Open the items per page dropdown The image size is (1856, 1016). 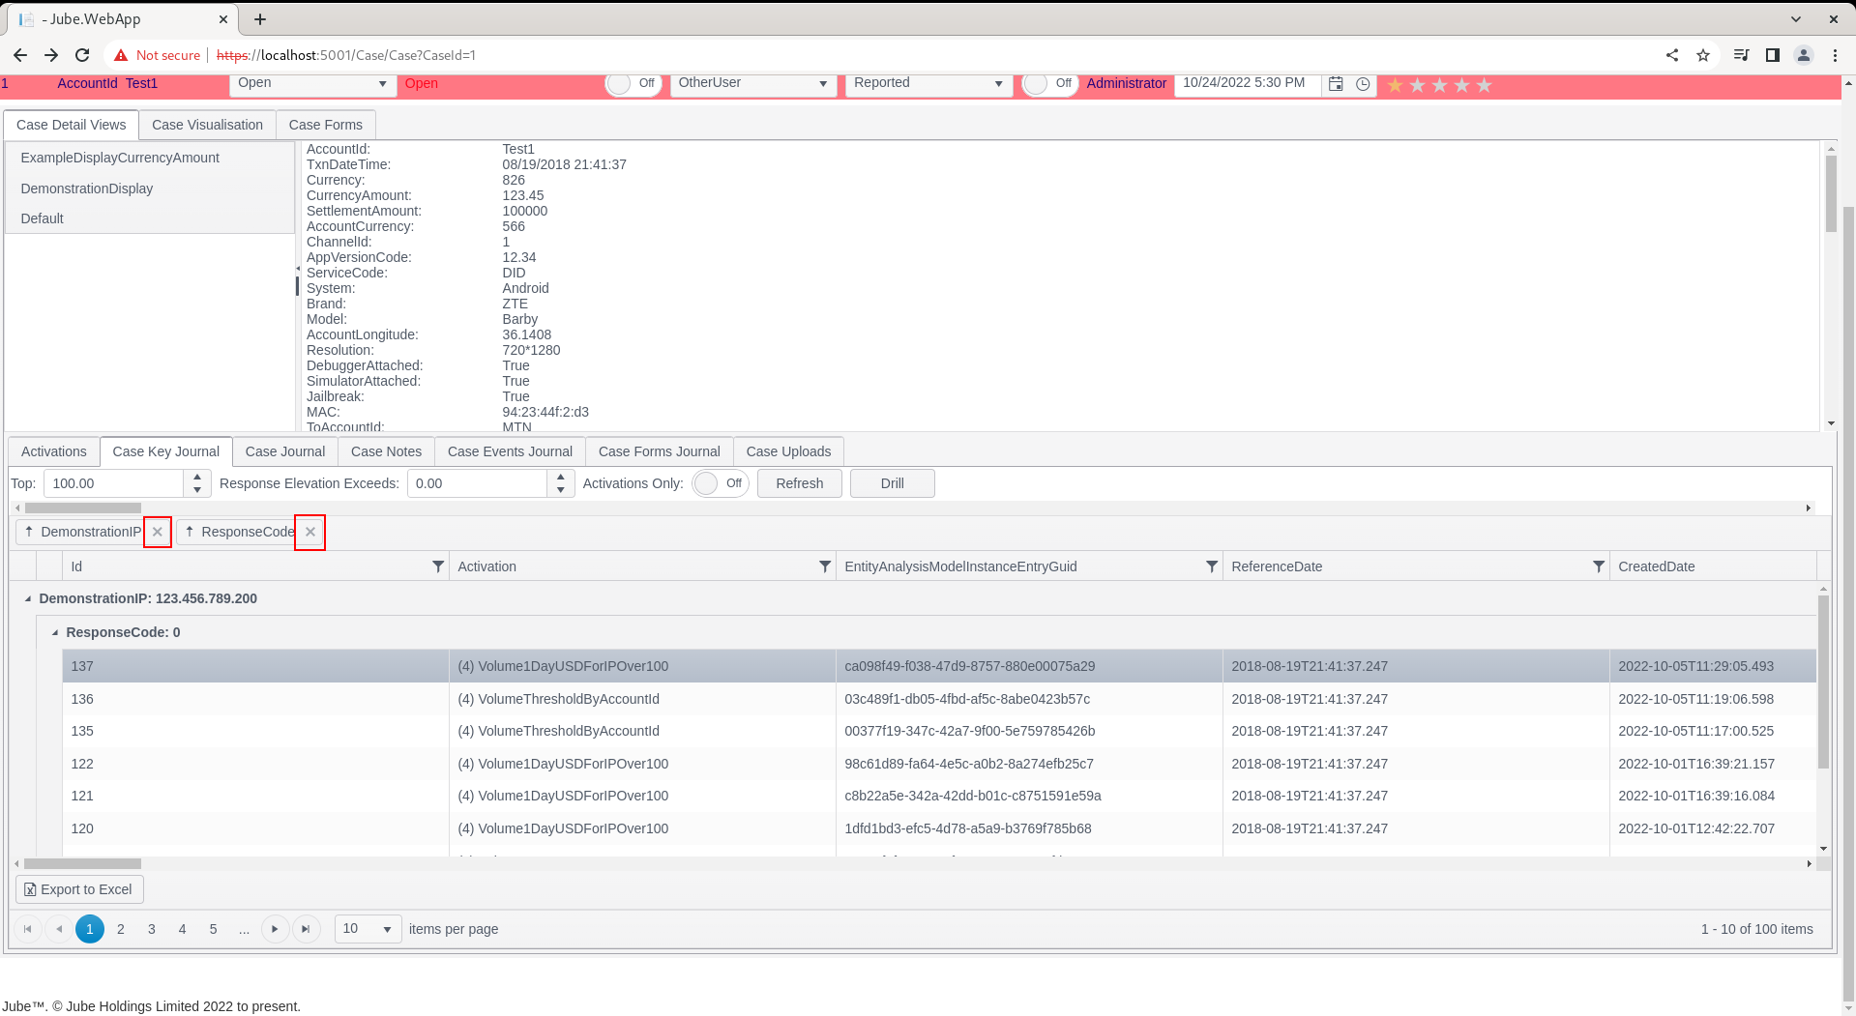point(368,929)
